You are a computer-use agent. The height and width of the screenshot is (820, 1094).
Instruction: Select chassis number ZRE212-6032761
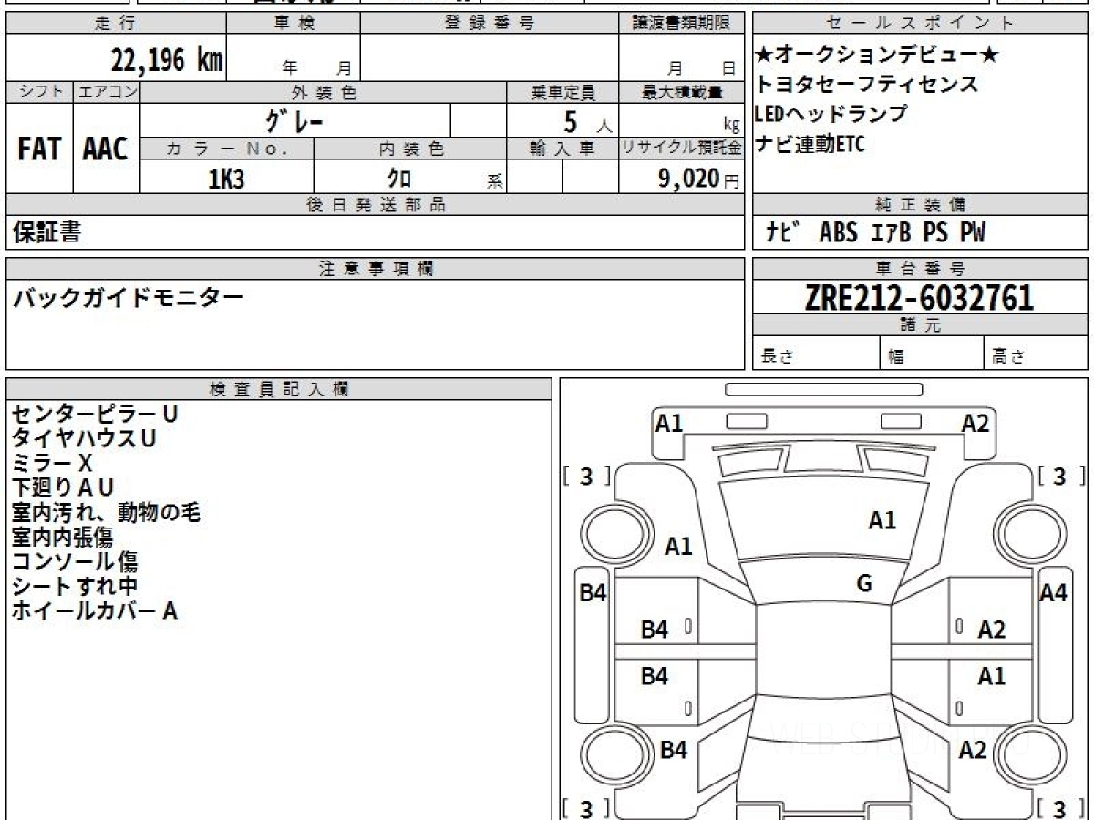pyautogui.click(x=919, y=297)
